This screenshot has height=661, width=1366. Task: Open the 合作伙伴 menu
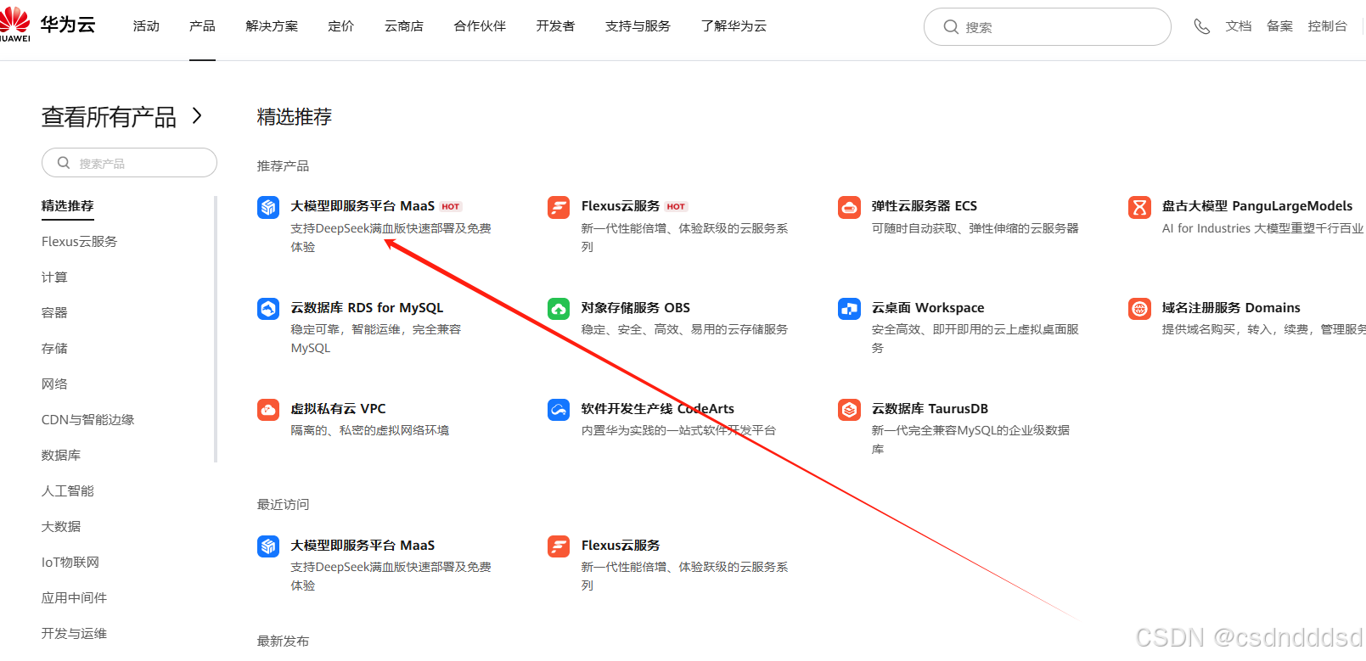click(480, 26)
